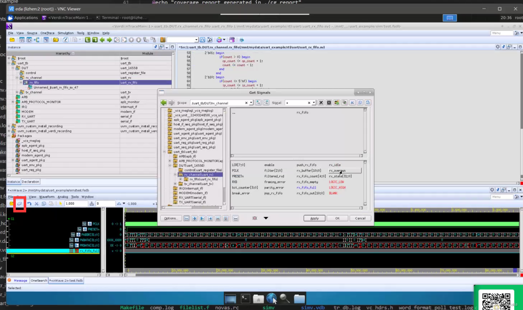Image resolution: width=523 pixels, height=310 pixels.
Task: Toggle the inout signal filter in Get Signals
Action: pyautogui.click(x=210, y=218)
